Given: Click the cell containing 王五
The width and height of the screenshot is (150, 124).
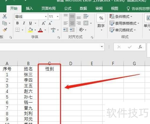Looking at the screenshot, I should coord(28,86).
